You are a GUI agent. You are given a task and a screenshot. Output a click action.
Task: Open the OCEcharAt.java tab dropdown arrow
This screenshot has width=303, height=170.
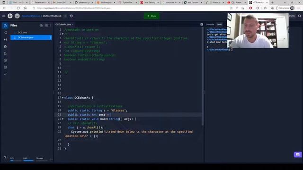[72, 25]
